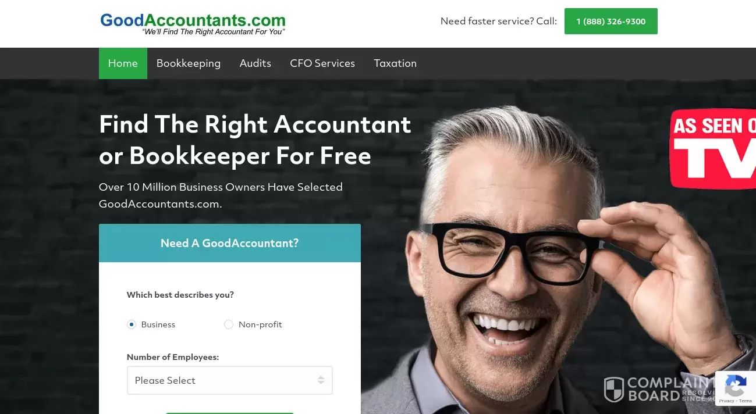Click the up-down arrows in employees select
The height and width of the screenshot is (414, 756).
click(x=321, y=380)
